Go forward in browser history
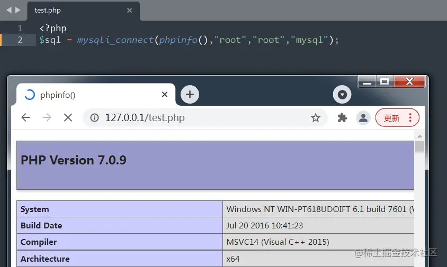 pos(47,117)
